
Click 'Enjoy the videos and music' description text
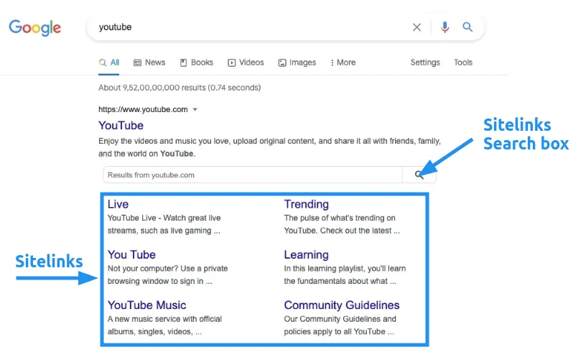tap(269, 147)
